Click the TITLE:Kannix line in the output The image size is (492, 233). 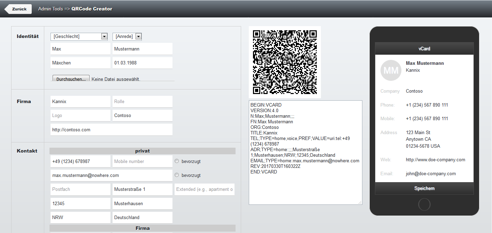point(264,133)
